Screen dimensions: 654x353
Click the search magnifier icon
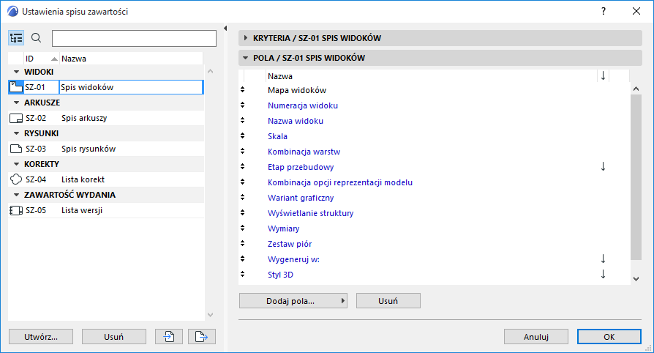(x=37, y=38)
